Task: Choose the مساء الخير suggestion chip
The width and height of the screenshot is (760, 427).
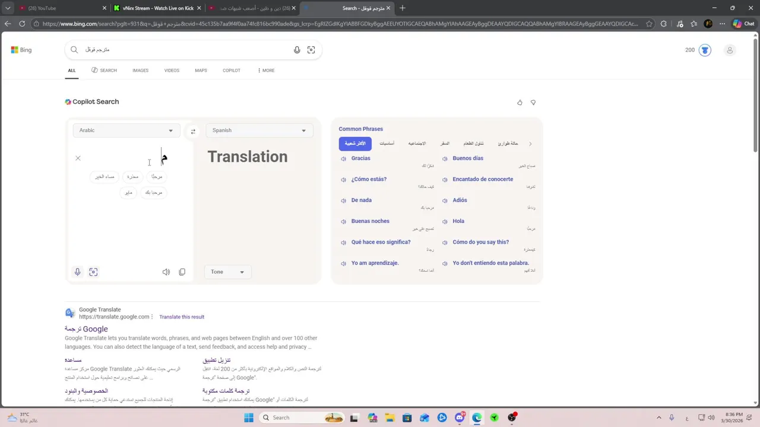Action: pyautogui.click(x=104, y=177)
